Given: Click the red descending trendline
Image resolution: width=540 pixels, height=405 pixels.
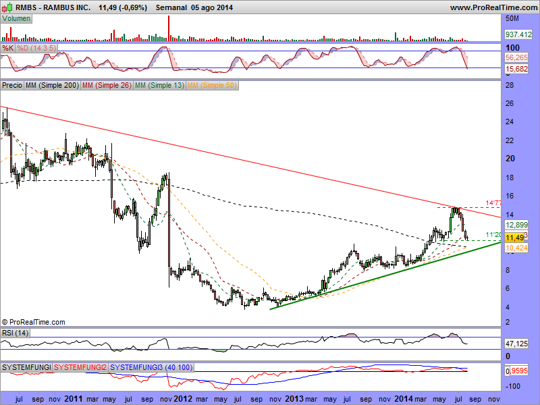Looking at the screenshot, I should [250, 162].
